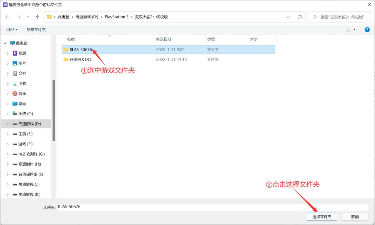Screen dimensions: 375x225
Task: Click the 文件夹 name input field
Action: click(x=213, y=207)
